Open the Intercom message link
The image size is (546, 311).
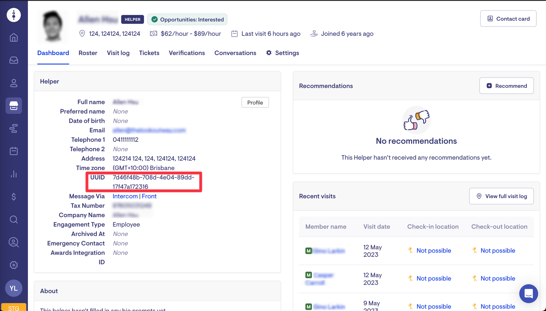coord(125,196)
